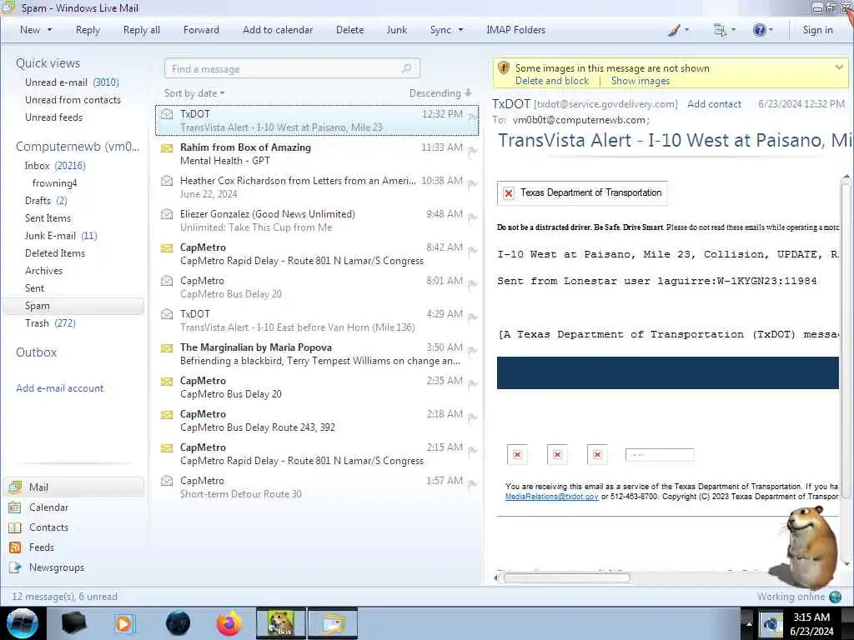This screenshot has height=640, width=854.
Task: Flag The Marginalian by Maria Popova message
Action: pyautogui.click(x=472, y=352)
